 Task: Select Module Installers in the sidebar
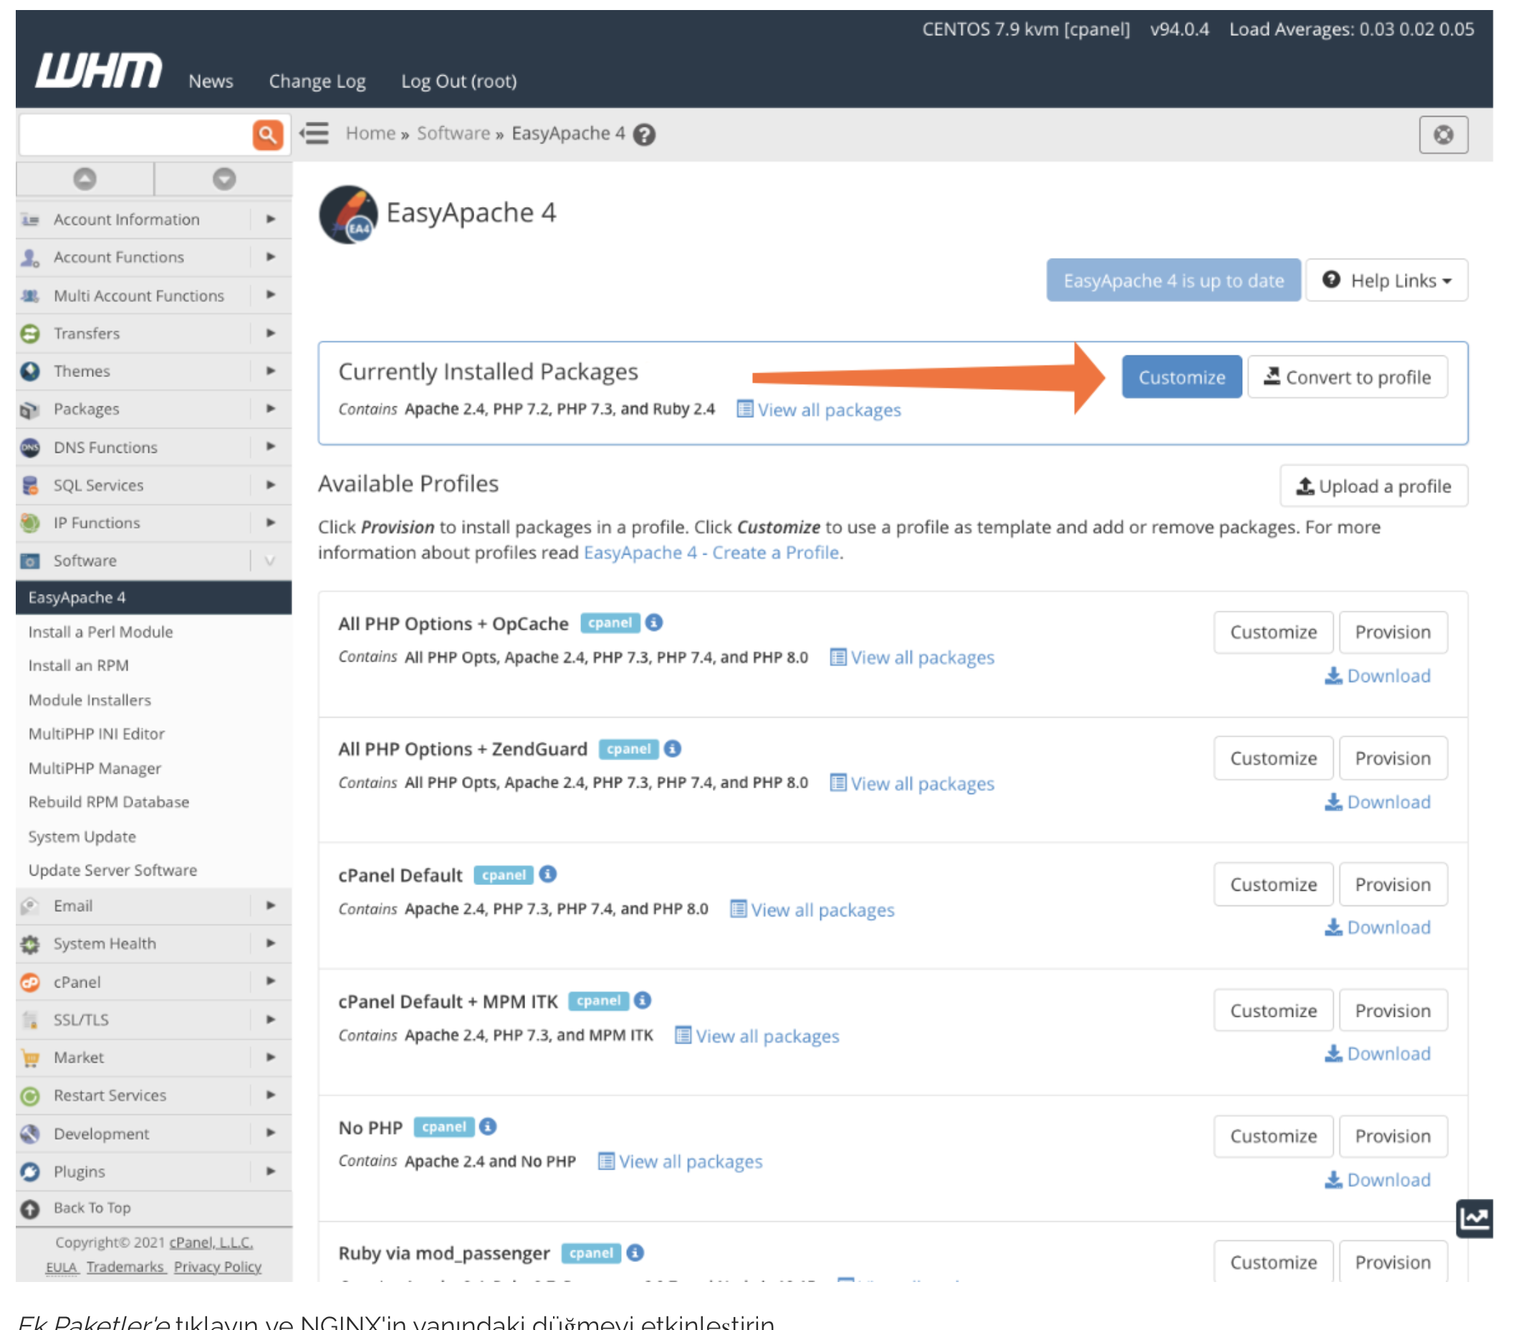(90, 700)
